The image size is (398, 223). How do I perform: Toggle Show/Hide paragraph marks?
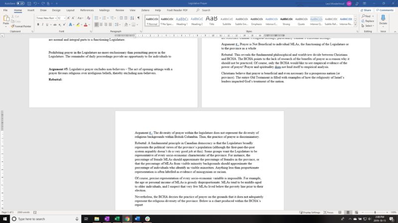(138, 18)
